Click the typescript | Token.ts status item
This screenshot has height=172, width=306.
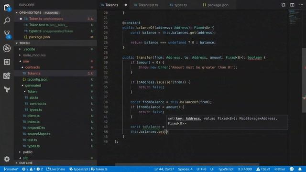[88, 169]
